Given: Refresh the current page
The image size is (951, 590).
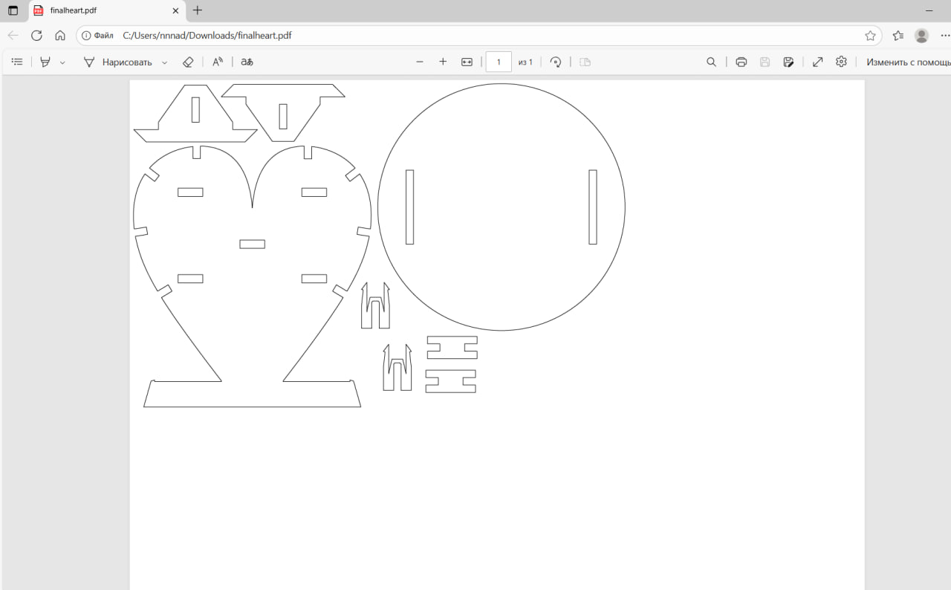Looking at the screenshot, I should pos(36,35).
